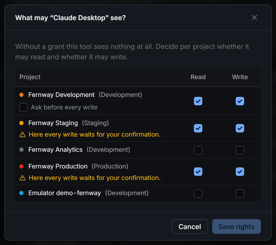The height and width of the screenshot is (245, 276).
Task: Select the Fernway Development project name
Action: (x=61, y=95)
